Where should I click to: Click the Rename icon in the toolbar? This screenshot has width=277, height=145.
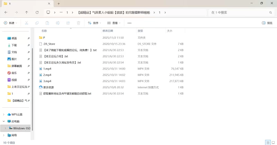tap(57, 23)
